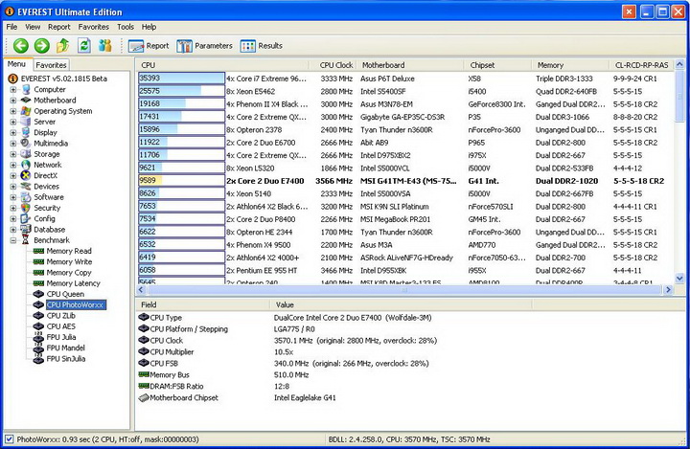The width and height of the screenshot is (690, 449).
Task: Click the green Forward arrow icon
Action: [42, 45]
